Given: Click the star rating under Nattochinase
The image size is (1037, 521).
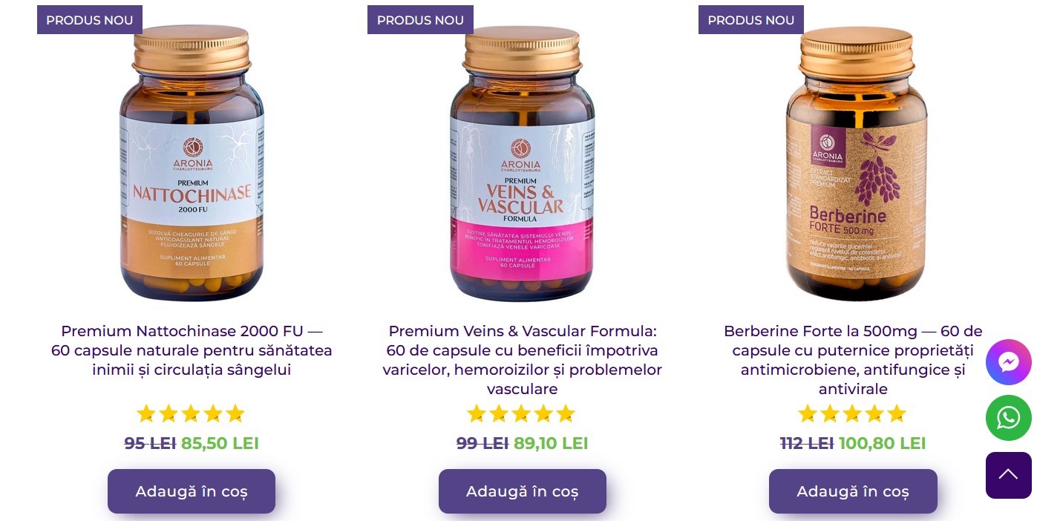Looking at the screenshot, I should pyautogui.click(x=191, y=413).
